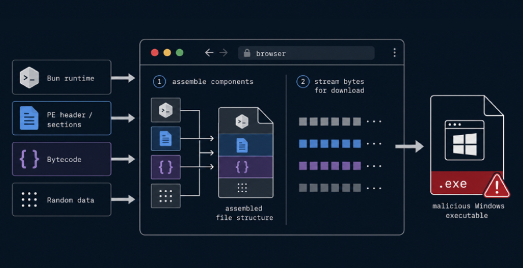Click the 'PE header / sections' label
The width and height of the screenshot is (523, 268).
[70, 120]
